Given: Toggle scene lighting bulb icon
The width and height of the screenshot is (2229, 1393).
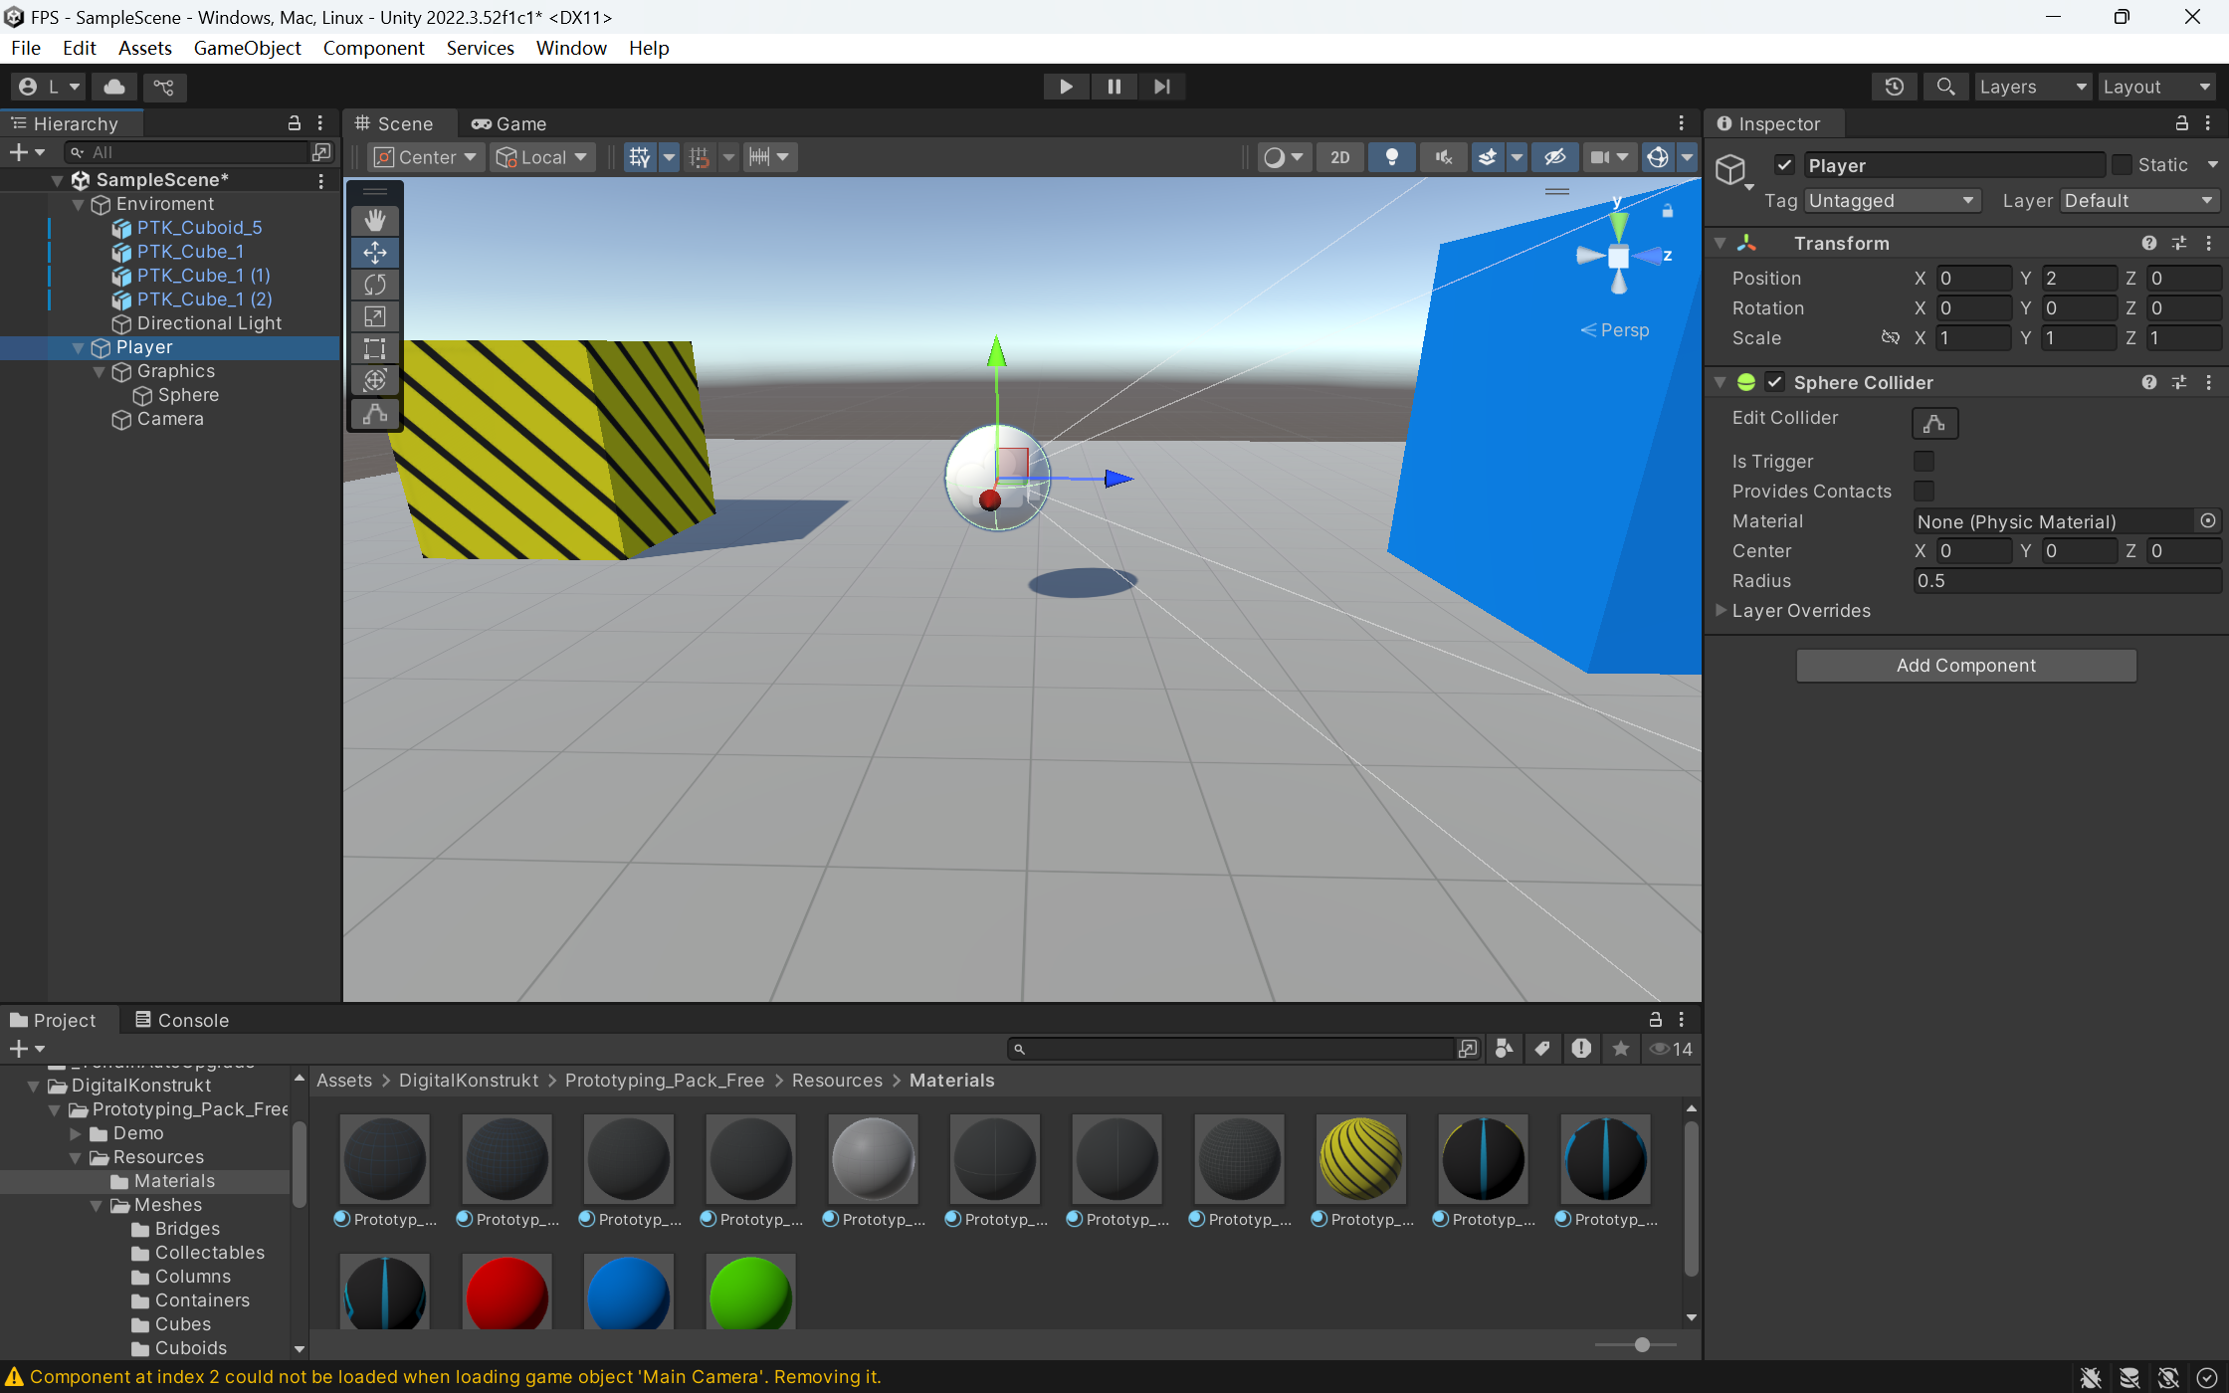Looking at the screenshot, I should [1392, 157].
